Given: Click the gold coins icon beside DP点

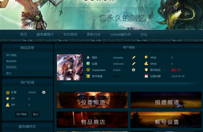Looking at the screenshot, I should pos(146,64).
